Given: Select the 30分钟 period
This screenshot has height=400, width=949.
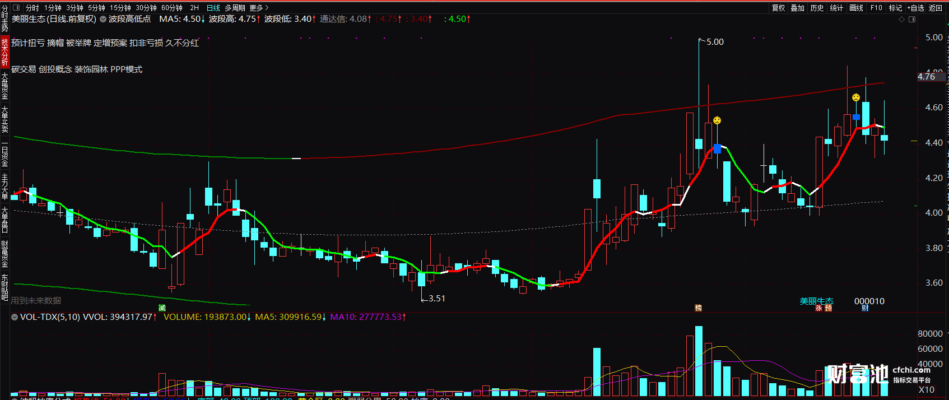Looking at the screenshot, I should pyautogui.click(x=146, y=8).
